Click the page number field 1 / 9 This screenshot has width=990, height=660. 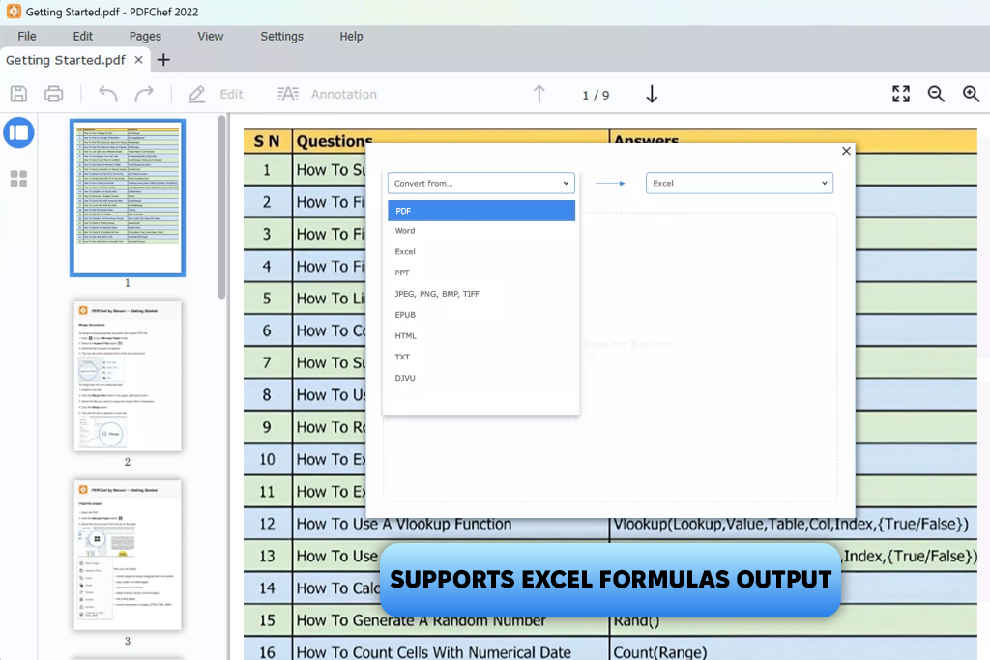[596, 95]
